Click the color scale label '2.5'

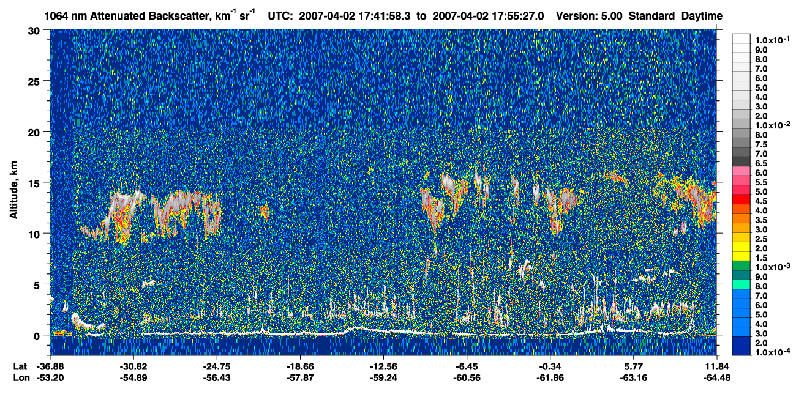(761, 240)
